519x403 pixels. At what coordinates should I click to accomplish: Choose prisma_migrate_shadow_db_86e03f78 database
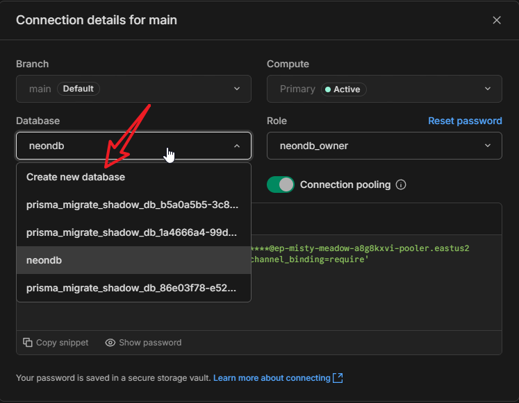132,288
